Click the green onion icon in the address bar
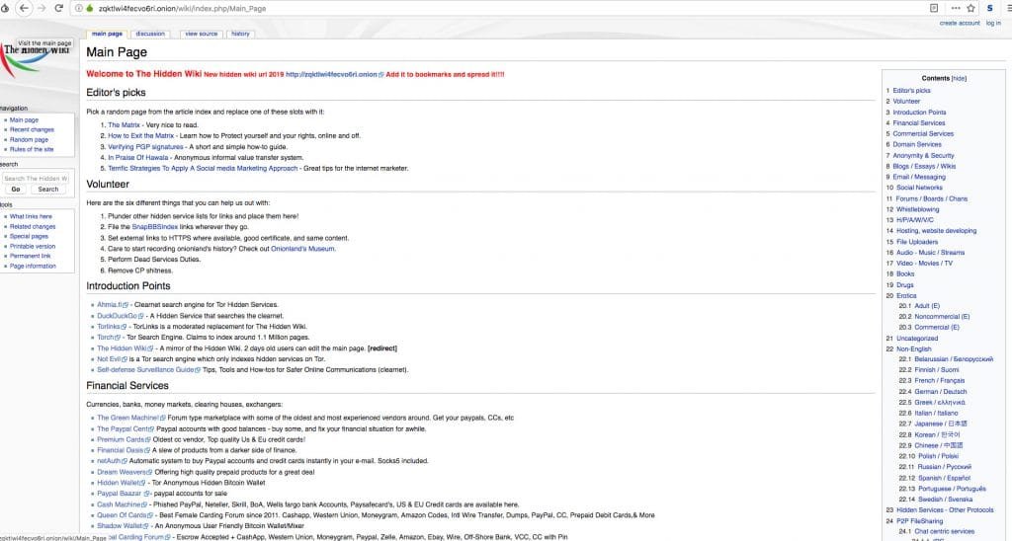 tap(89, 8)
